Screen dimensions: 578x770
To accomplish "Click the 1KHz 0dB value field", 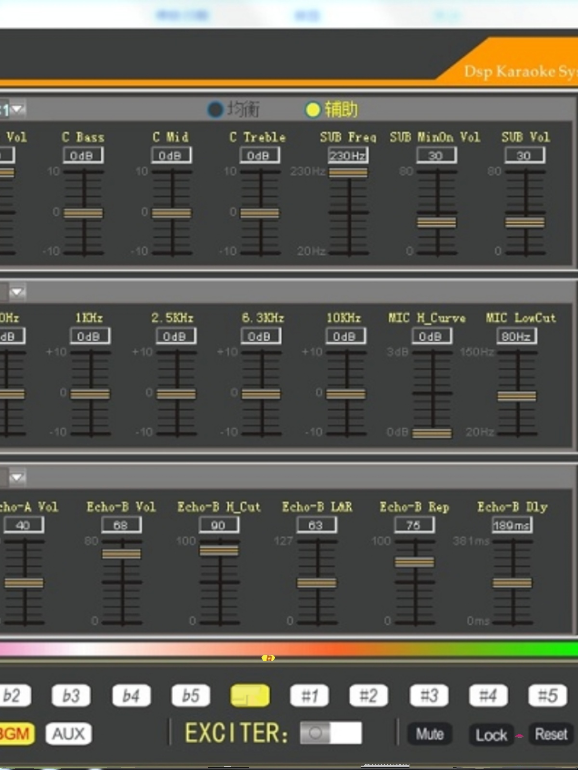I will 90,336.
